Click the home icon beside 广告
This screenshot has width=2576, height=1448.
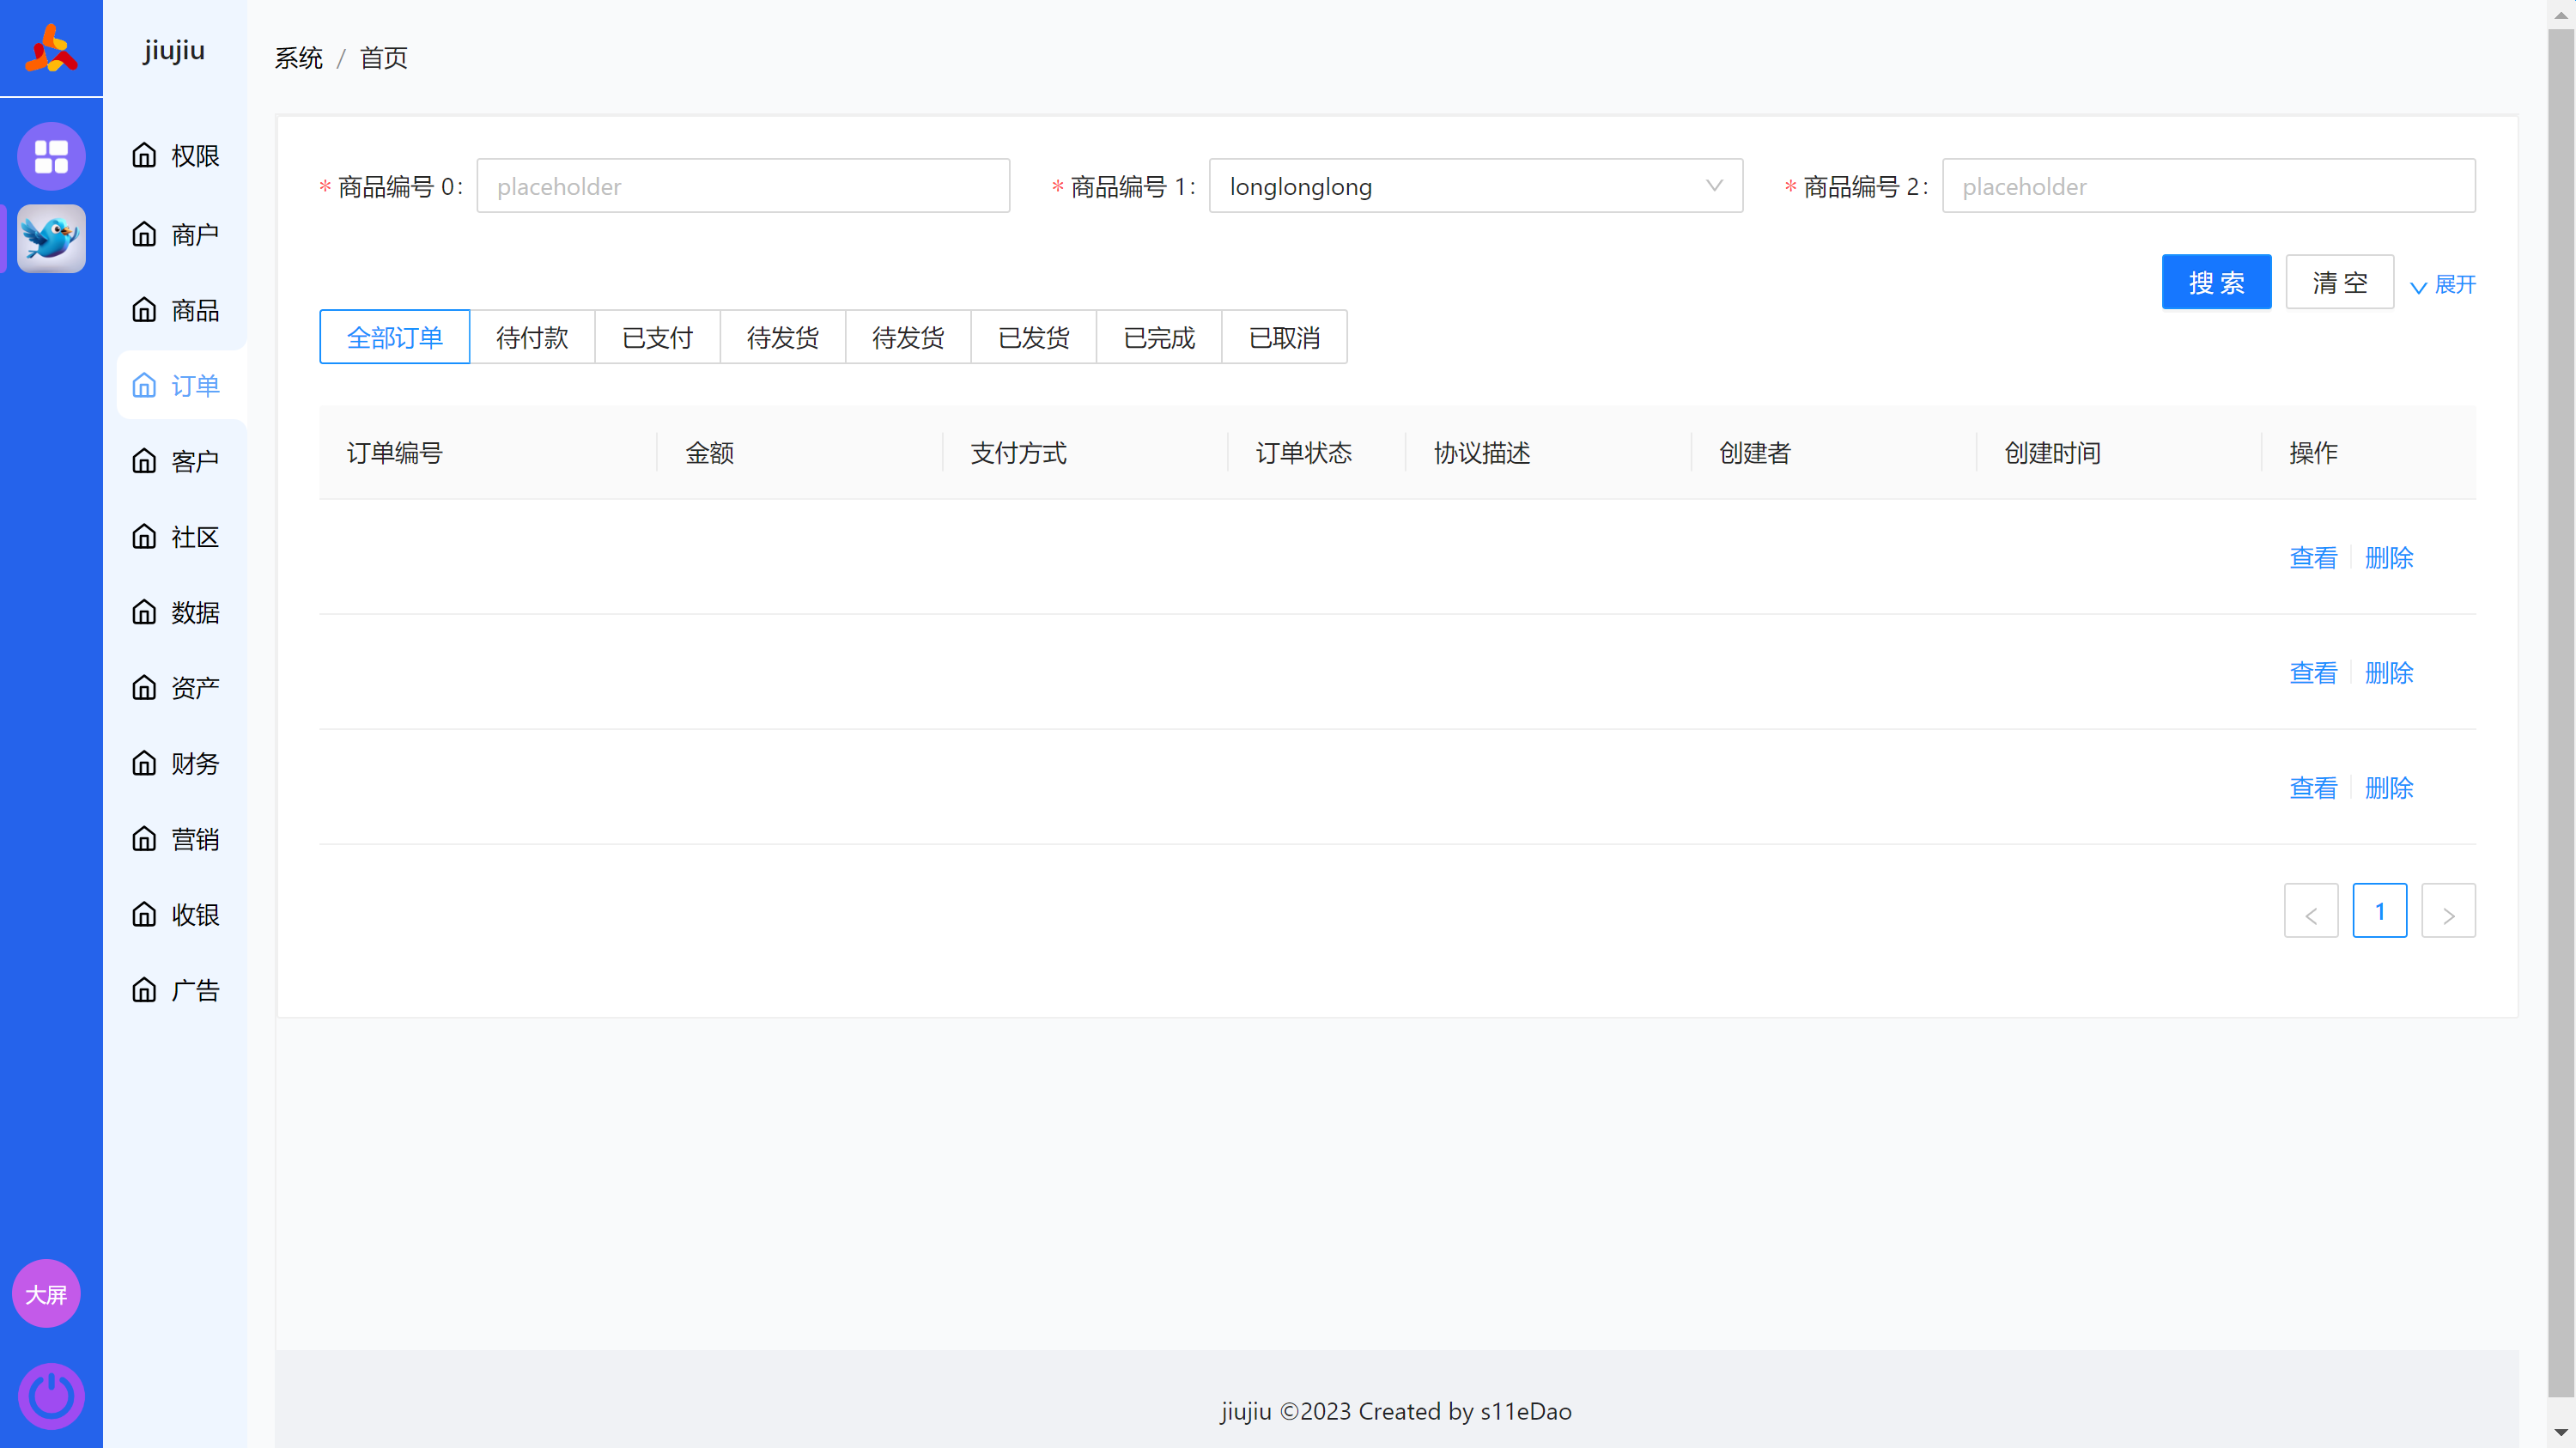[x=144, y=990]
